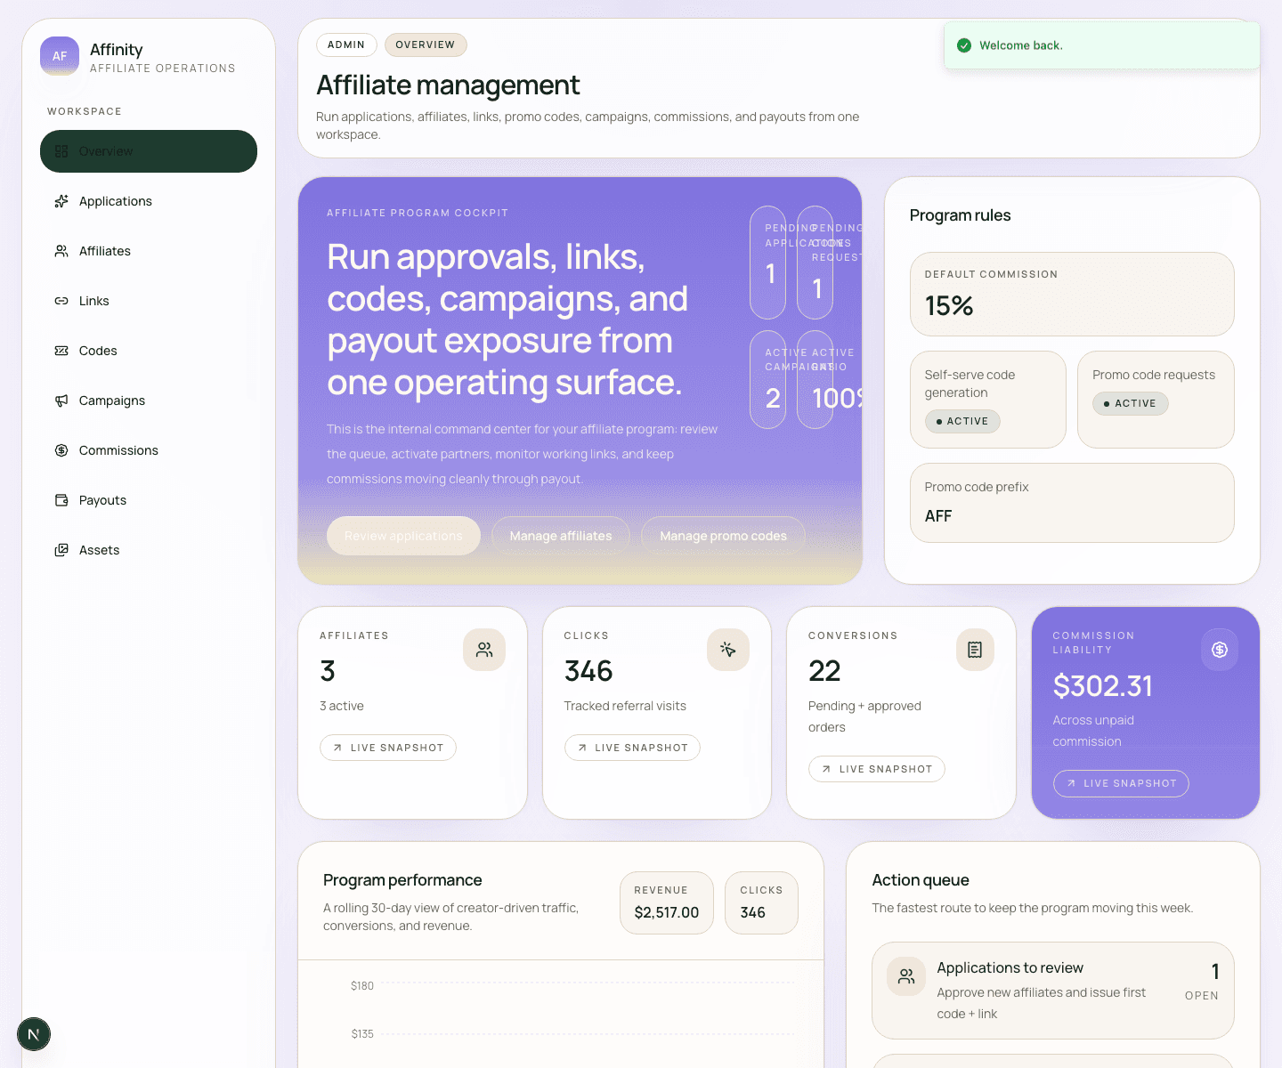
Task: Open Manage promo codes
Action: 723,535
